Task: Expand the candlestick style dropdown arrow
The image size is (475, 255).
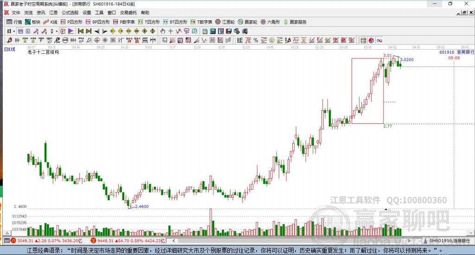Action: [57, 31]
